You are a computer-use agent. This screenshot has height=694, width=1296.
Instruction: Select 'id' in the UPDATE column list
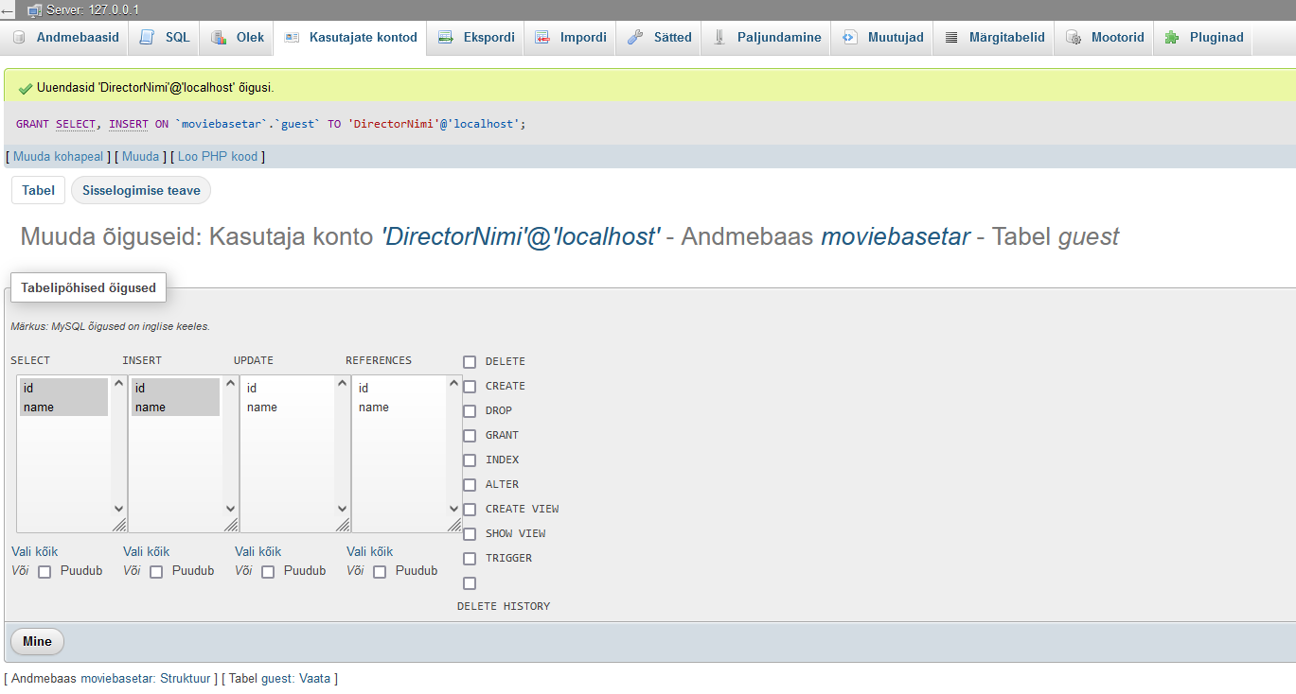tap(252, 389)
